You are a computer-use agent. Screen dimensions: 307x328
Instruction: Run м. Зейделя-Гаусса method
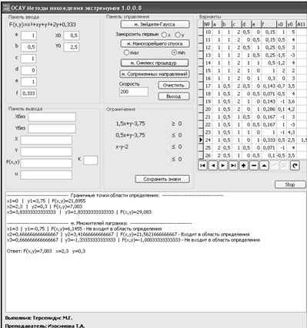tap(155, 25)
